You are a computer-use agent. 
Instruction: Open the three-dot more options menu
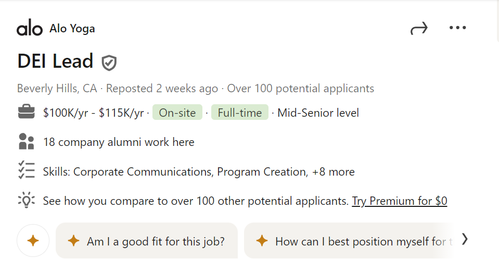pos(457,28)
